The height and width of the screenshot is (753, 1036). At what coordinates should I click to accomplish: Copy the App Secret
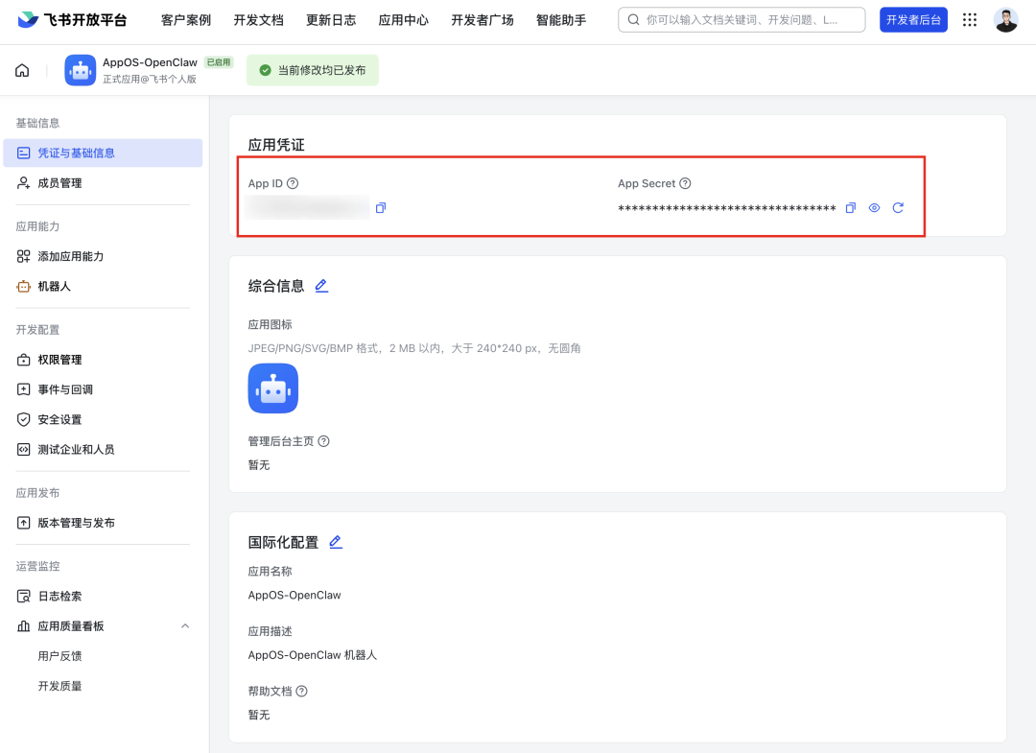[x=850, y=207]
